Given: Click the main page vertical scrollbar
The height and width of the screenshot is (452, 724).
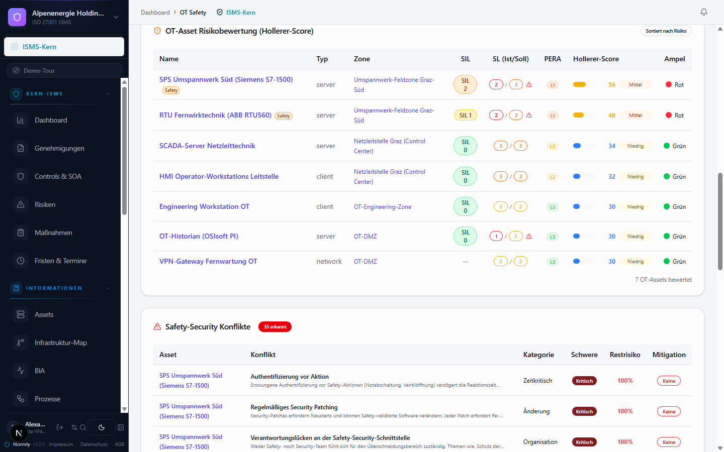Looking at the screenshot, I should 720,221.
